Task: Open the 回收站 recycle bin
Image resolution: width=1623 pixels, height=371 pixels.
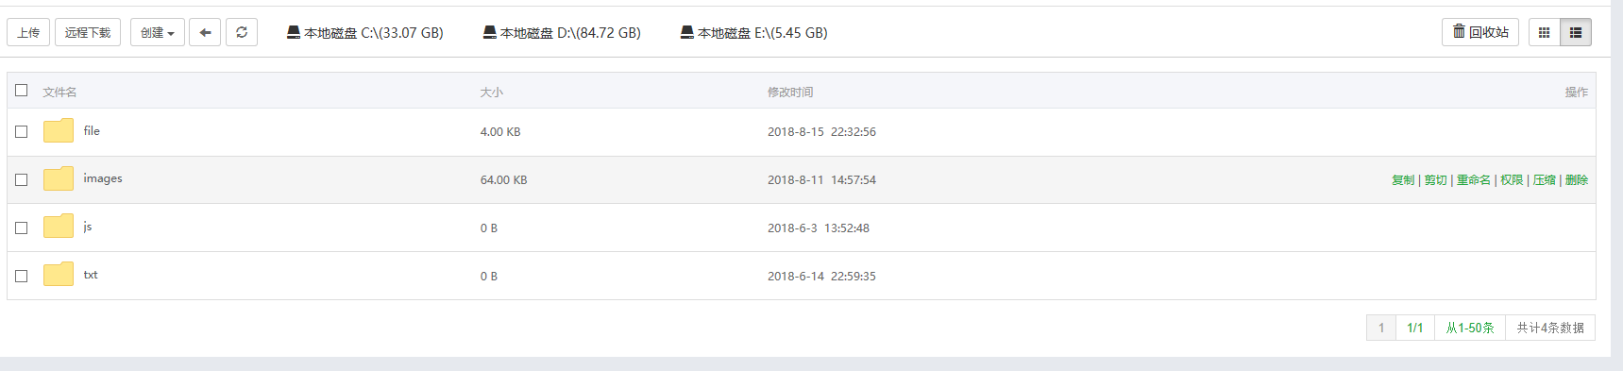Action: tap(1479, 32)
